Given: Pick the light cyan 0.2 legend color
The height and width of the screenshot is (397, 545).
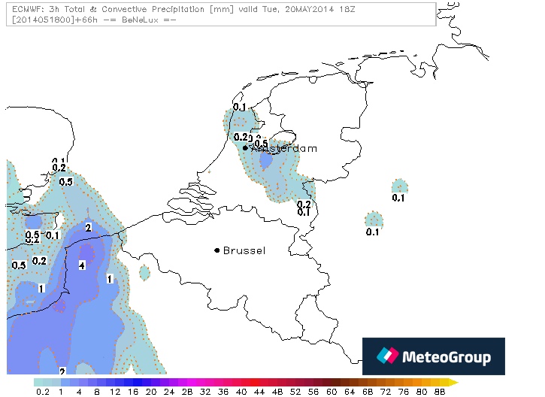Looking at the screenshot, I should click(44, 382).
